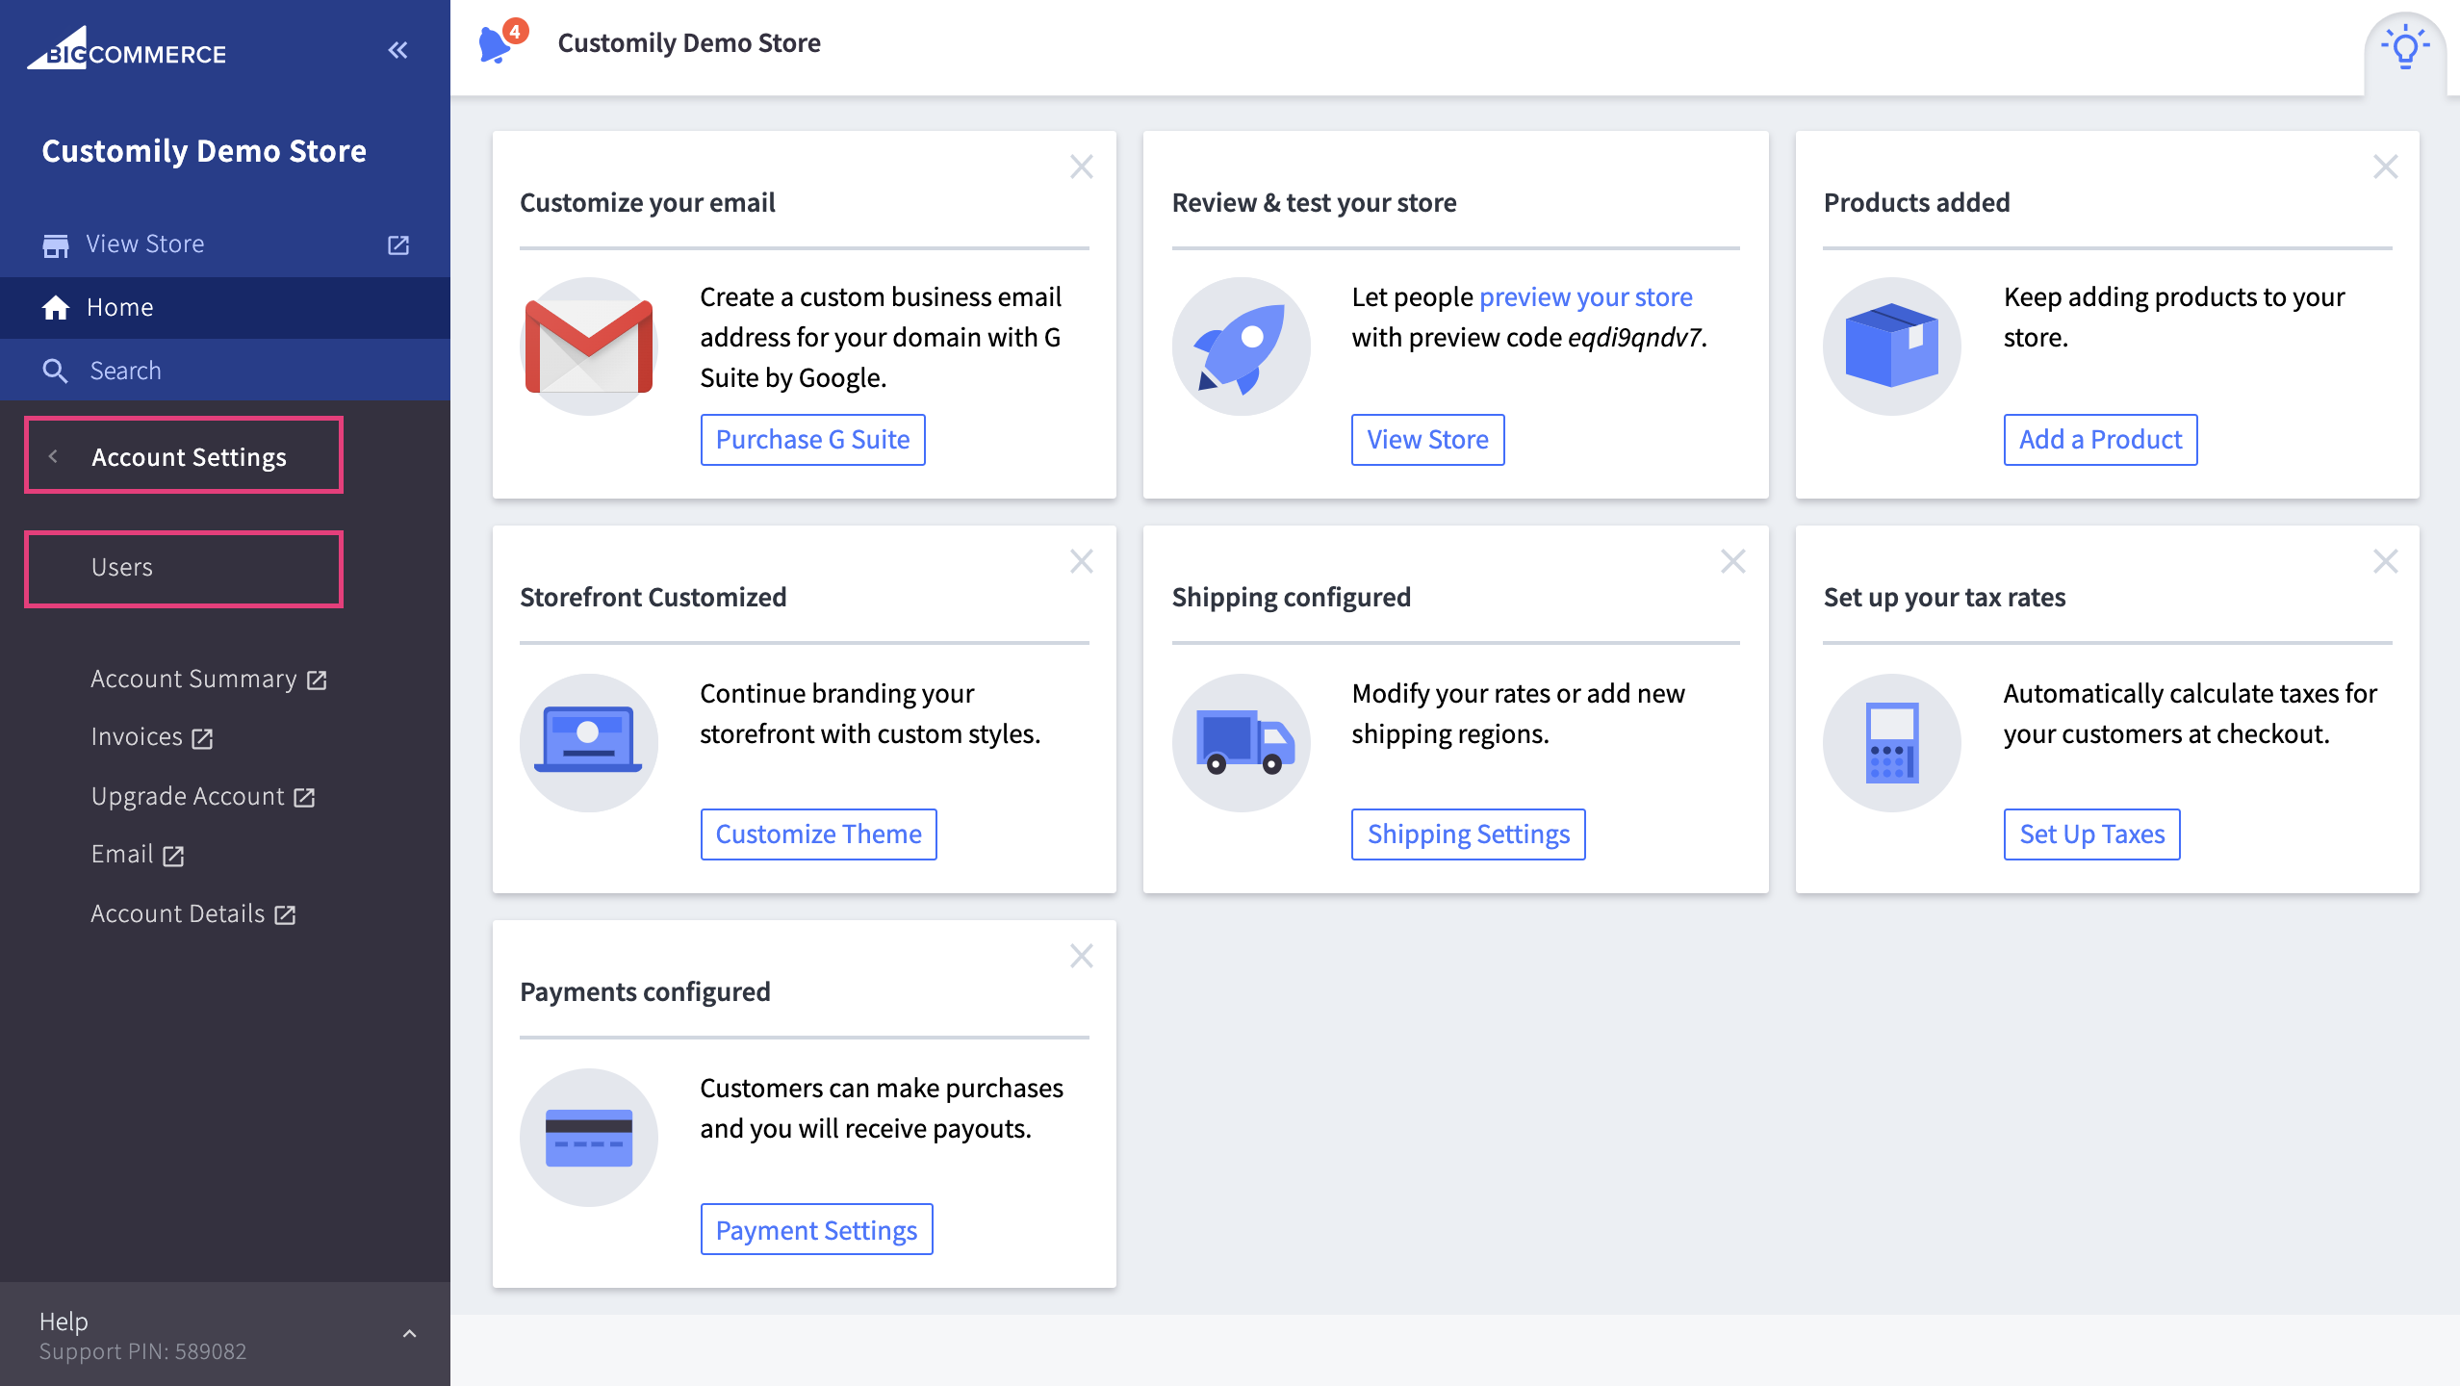Click the BigCommerce logo
Image resolution: width=2460 pixels, height=1386 pixels.
[x=126, y=50]
